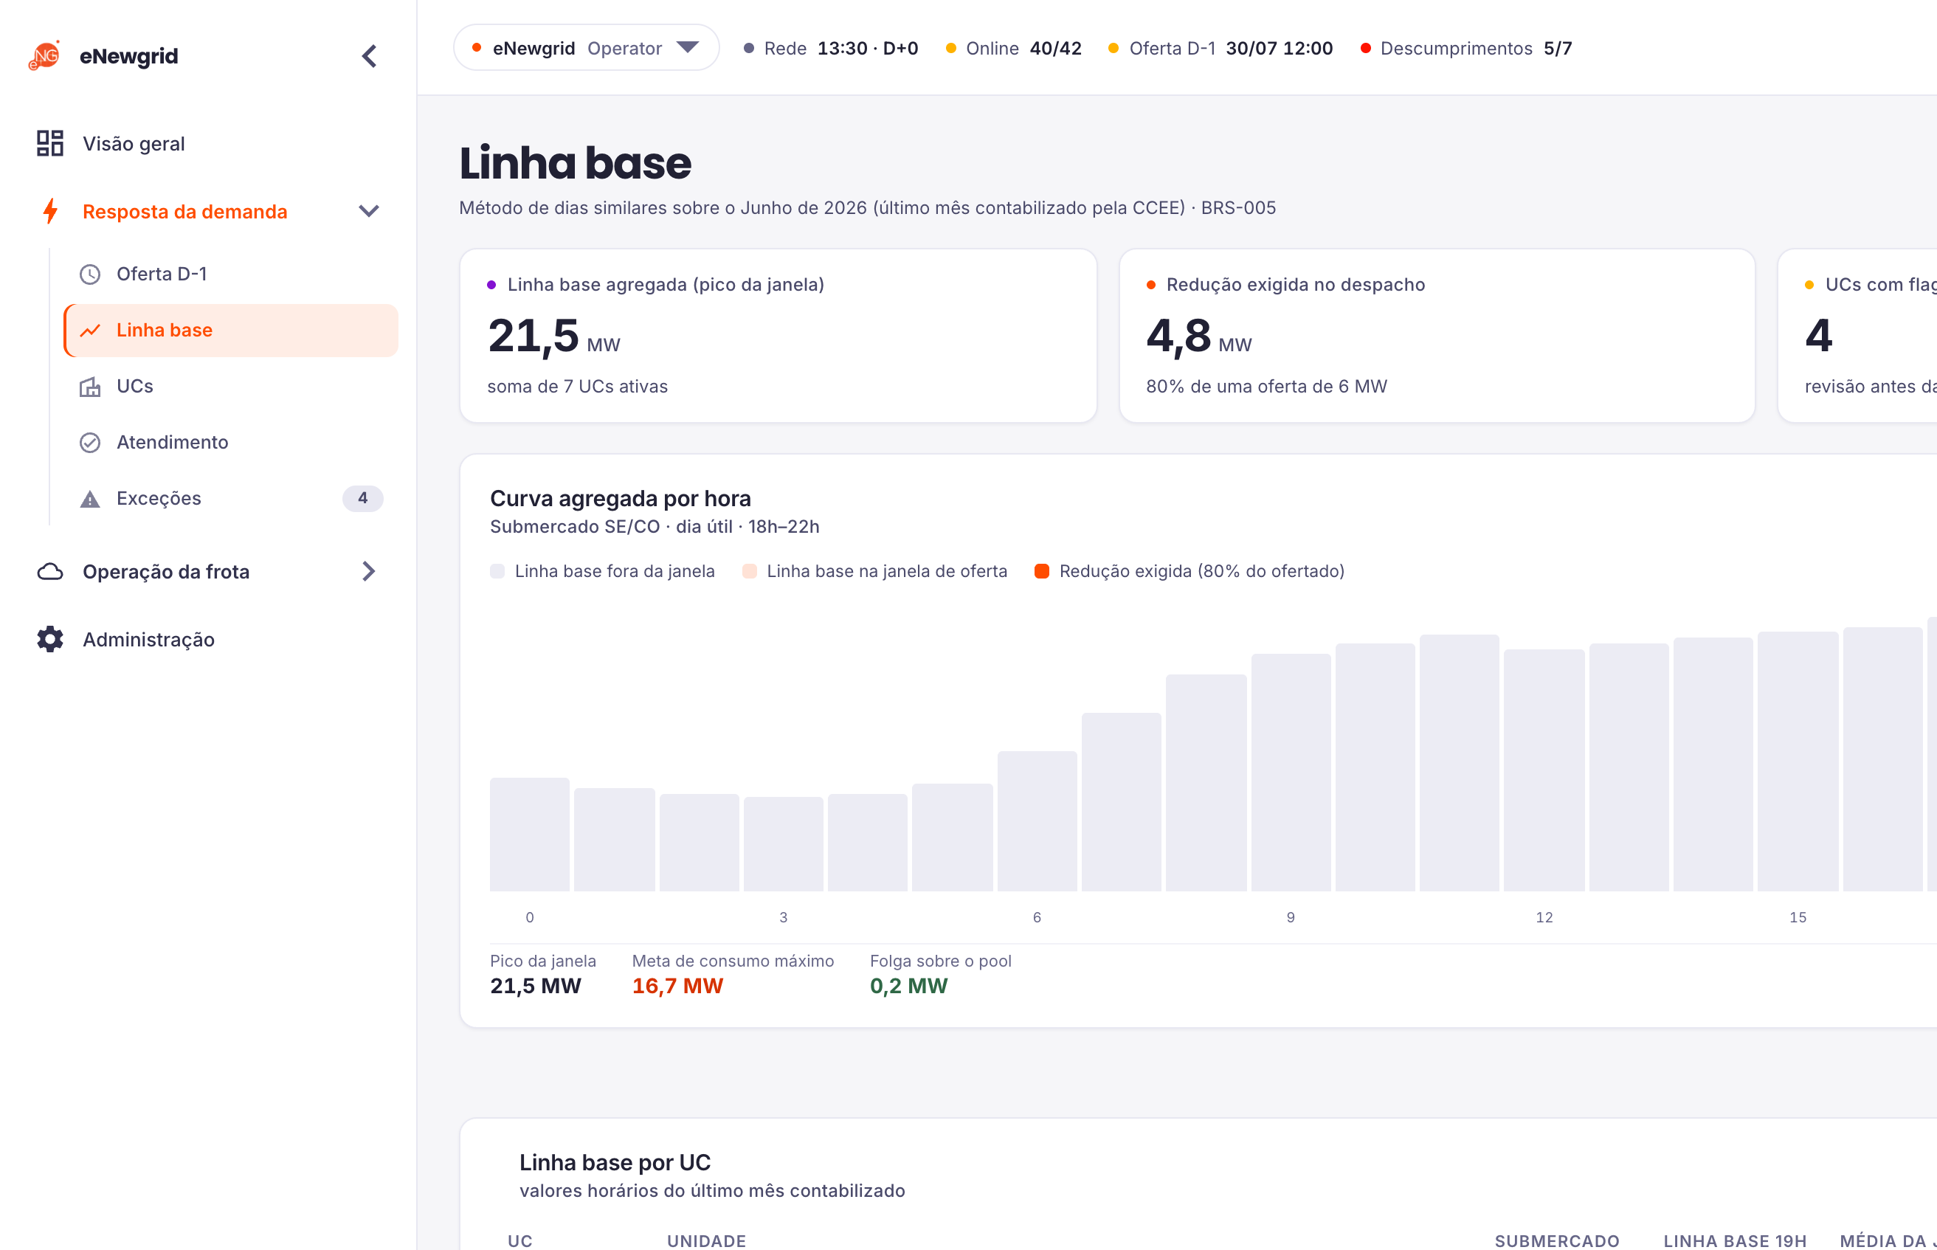Click the warning triangle Exceções icon
Viewport: 1937px width, 1250px height.
90,498
